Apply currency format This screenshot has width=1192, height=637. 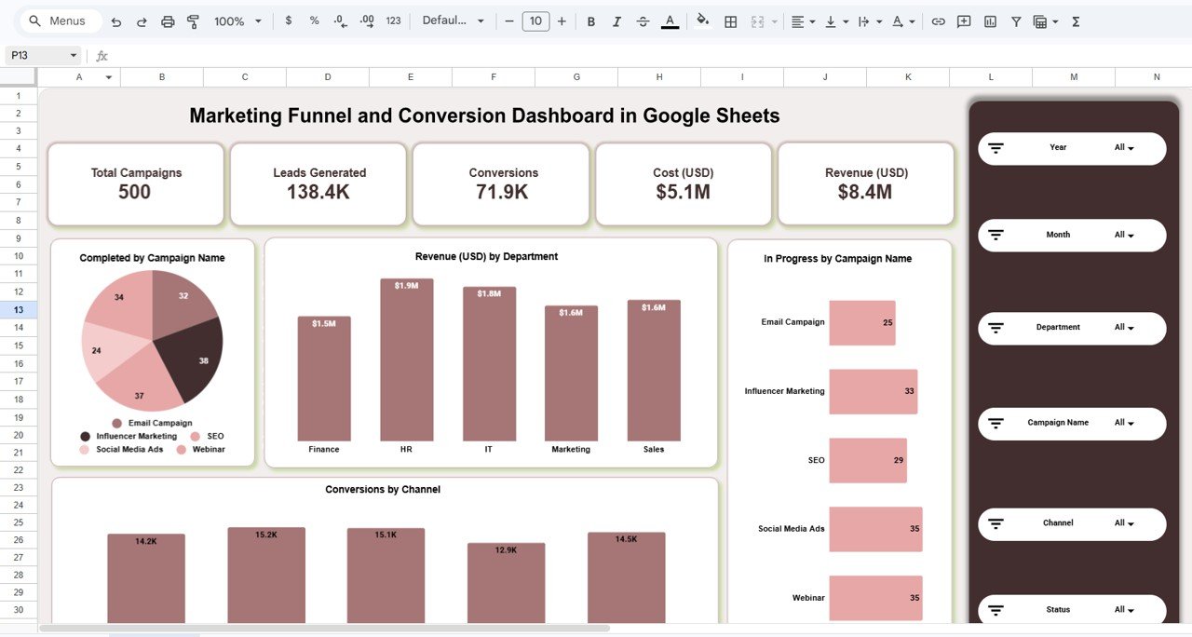click(289, 20)
